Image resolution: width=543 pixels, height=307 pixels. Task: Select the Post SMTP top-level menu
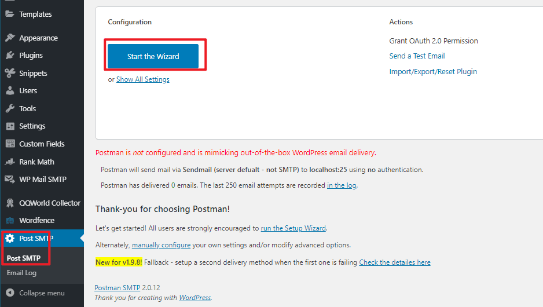point(42,239)
